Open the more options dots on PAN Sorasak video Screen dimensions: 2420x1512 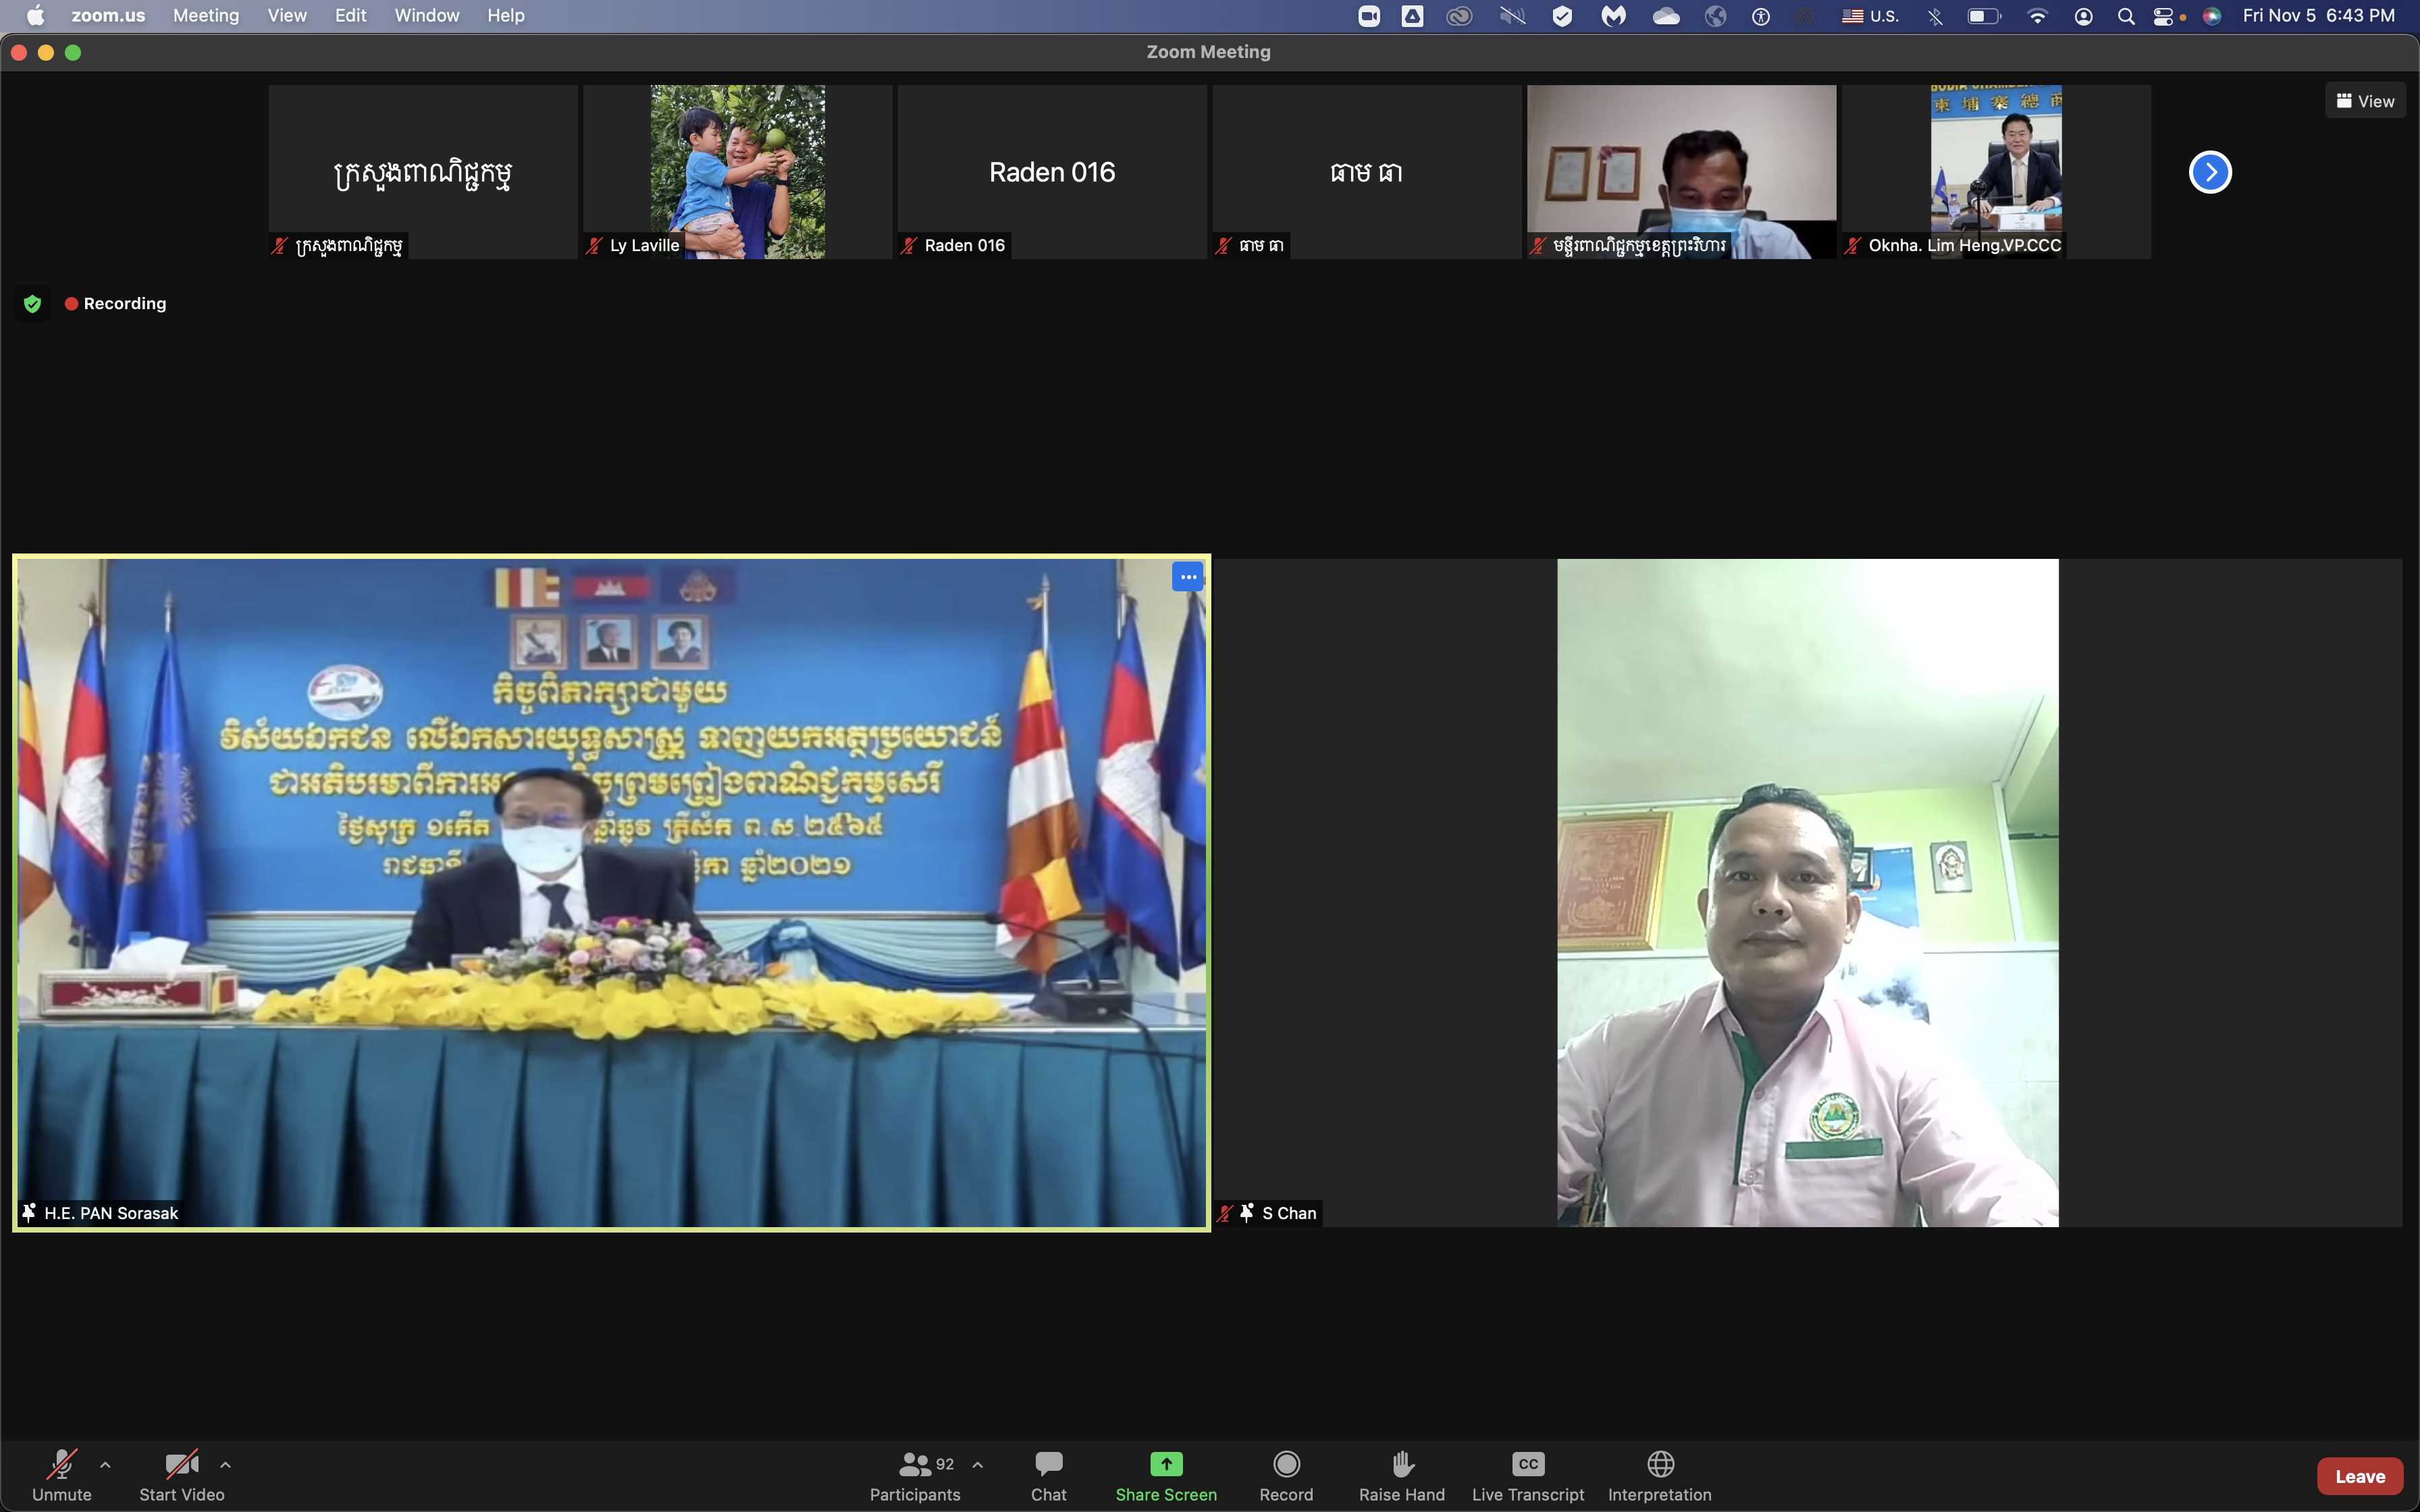(x=1187, y=577)
